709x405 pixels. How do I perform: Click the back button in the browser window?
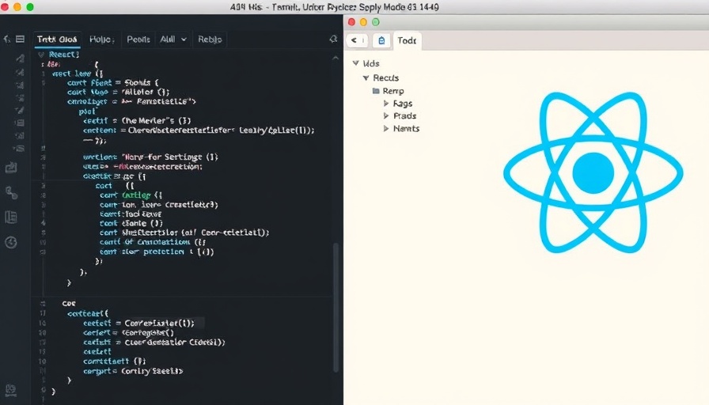357,40
